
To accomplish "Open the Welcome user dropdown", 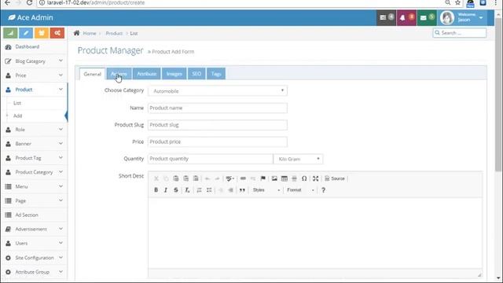I will [462, 17].
